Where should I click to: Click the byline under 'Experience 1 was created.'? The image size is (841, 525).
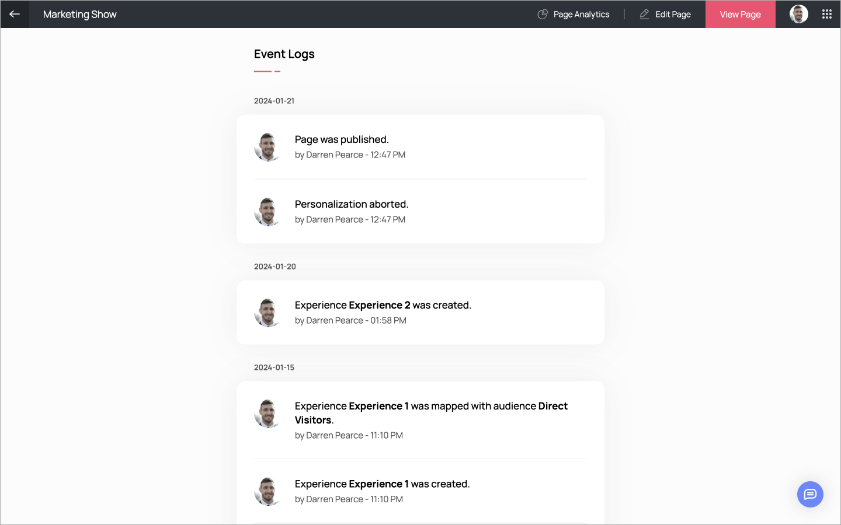click(x=349, y=499)
